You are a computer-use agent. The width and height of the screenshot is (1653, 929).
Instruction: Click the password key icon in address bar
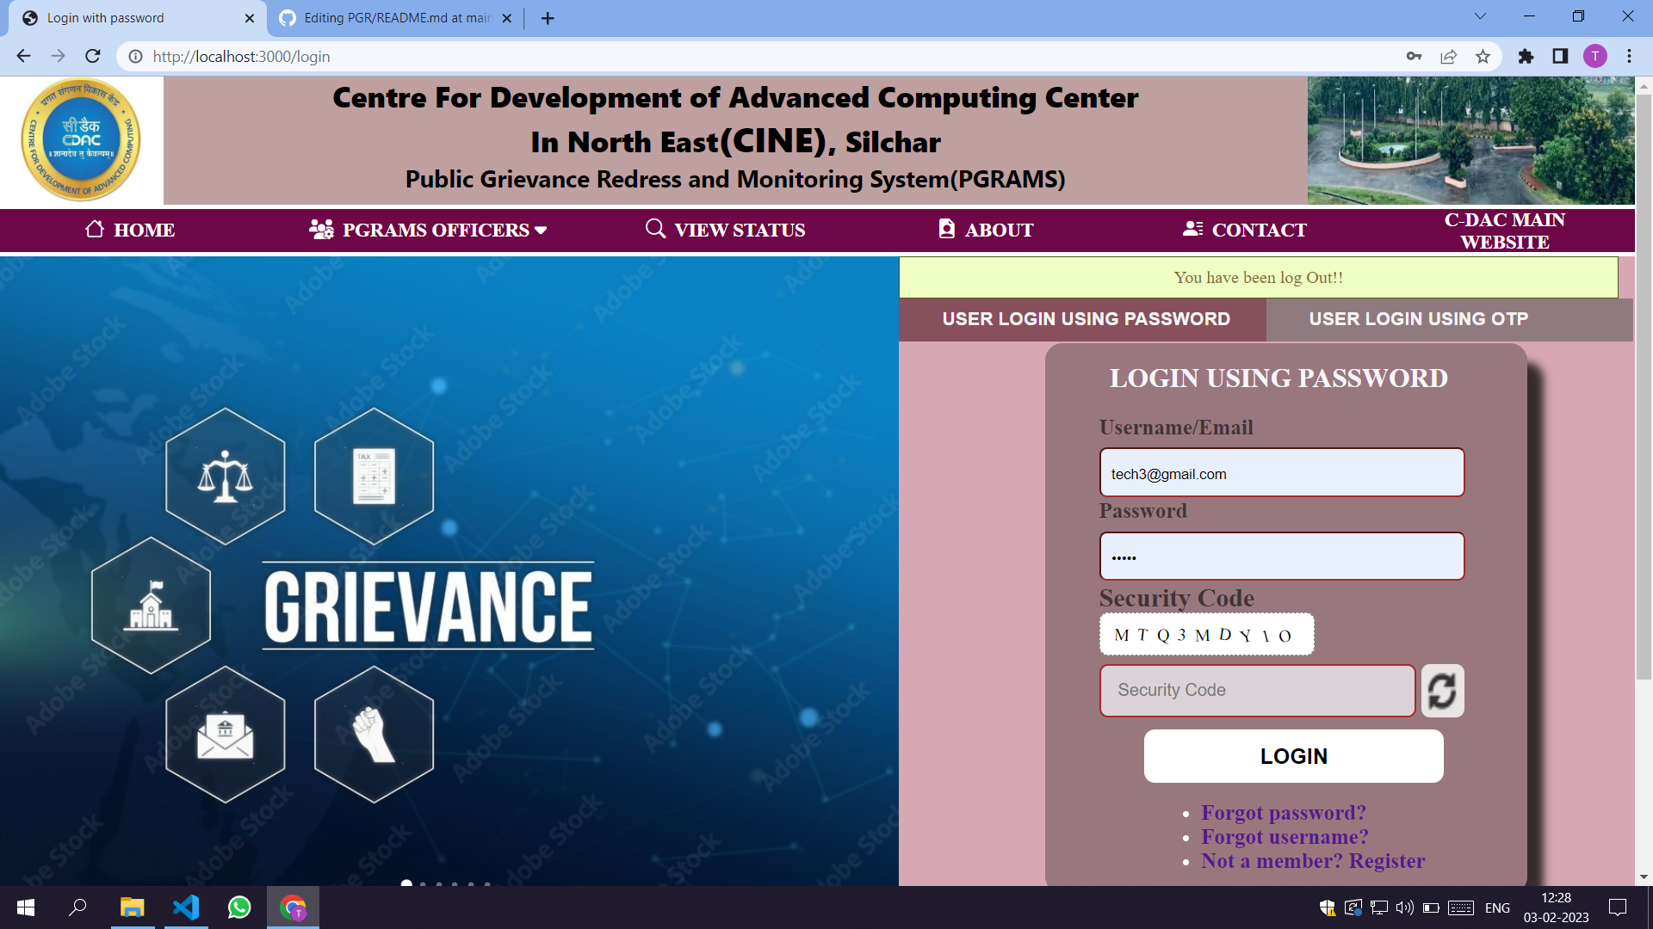[x=1414, y=57]
